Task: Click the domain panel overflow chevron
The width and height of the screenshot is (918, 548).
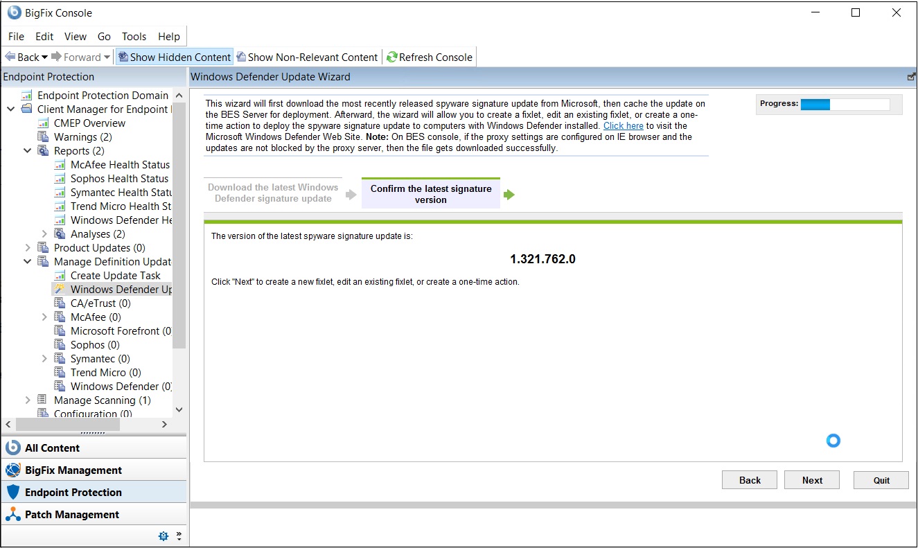Action: [x=179, y=536]
